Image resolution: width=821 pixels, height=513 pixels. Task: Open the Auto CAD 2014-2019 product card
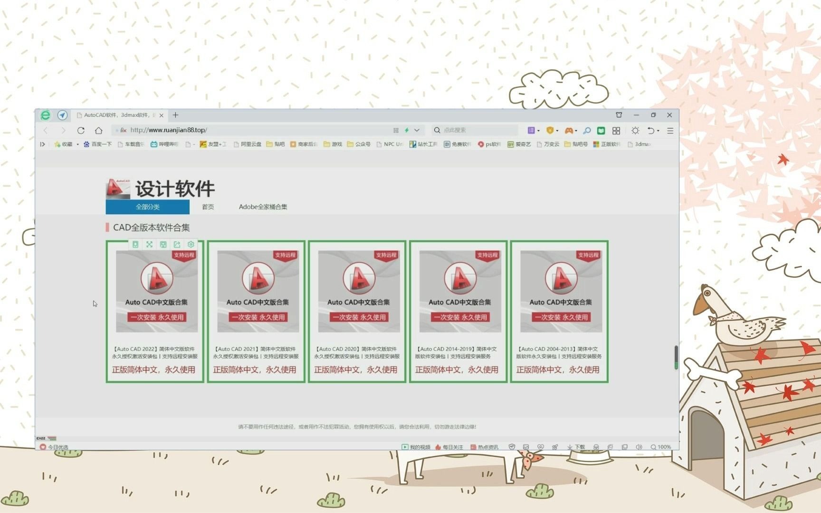coord(458,312)
